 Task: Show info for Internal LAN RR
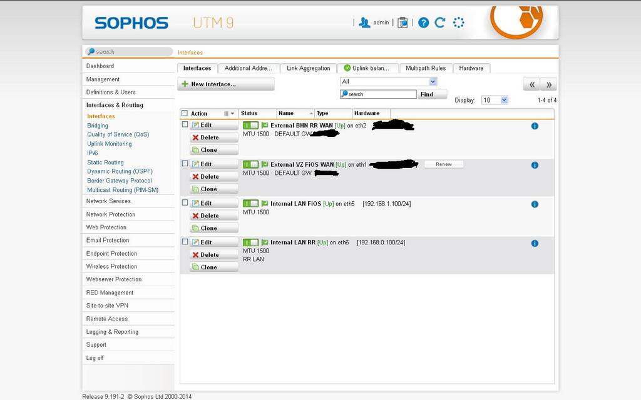(x=535, y=244)
